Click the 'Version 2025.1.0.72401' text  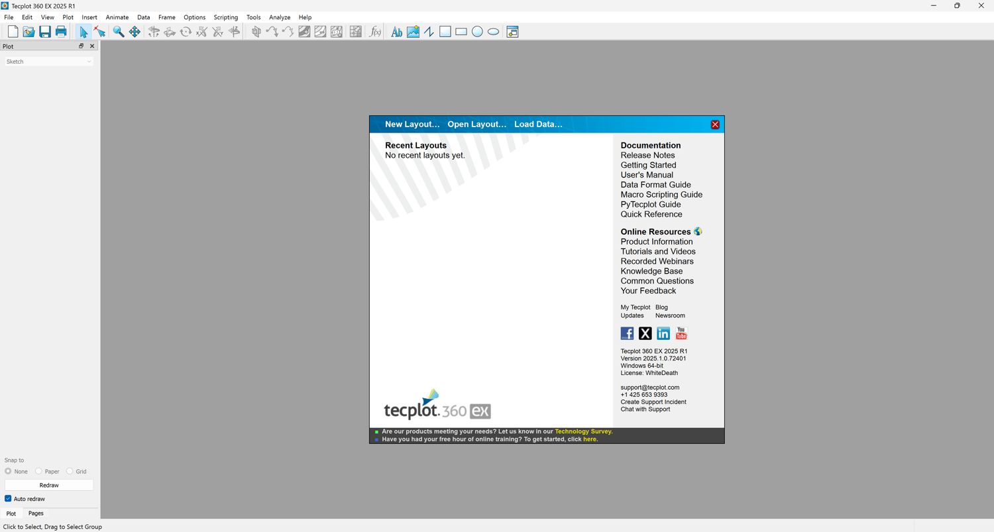pos(653,358)
